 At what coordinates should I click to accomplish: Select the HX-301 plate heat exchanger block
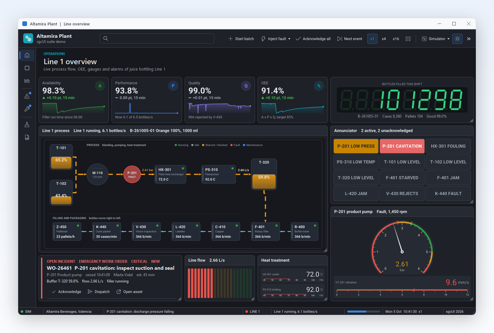pyautogui.click(x=170, y=174)
